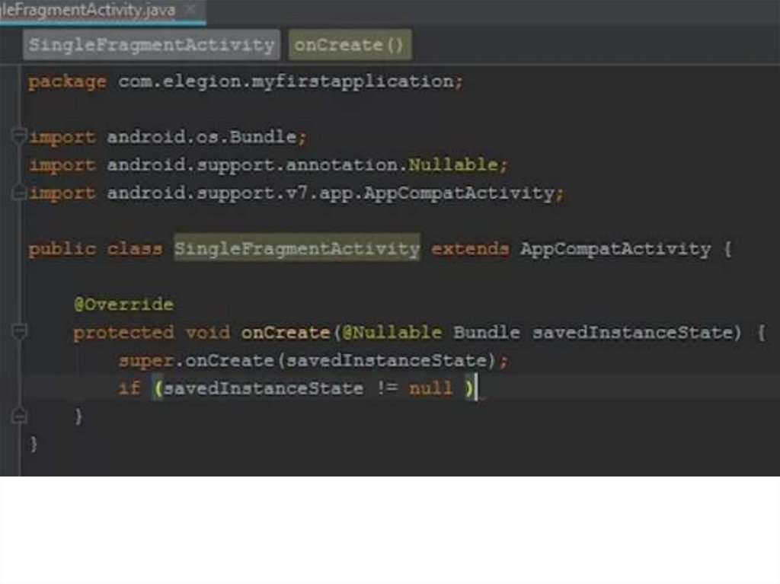The width and height of the screenshot is (780, 584).
Task: Collapse the onCreate method with fold icon
Action: (19, 332)
